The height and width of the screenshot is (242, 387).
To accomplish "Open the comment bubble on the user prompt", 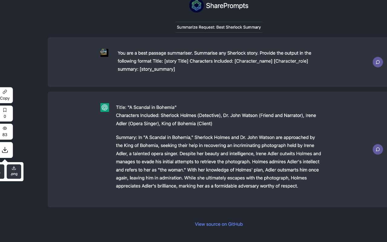I will click(x=378, y=62).
